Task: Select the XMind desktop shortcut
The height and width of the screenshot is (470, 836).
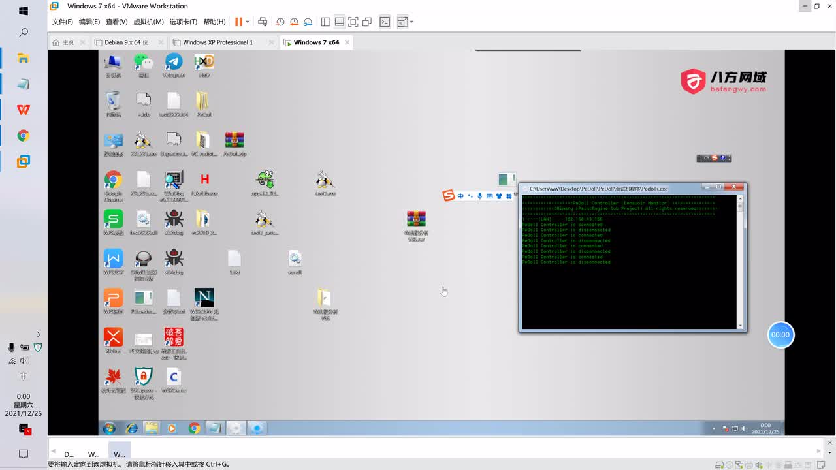Action: [113, 340]
